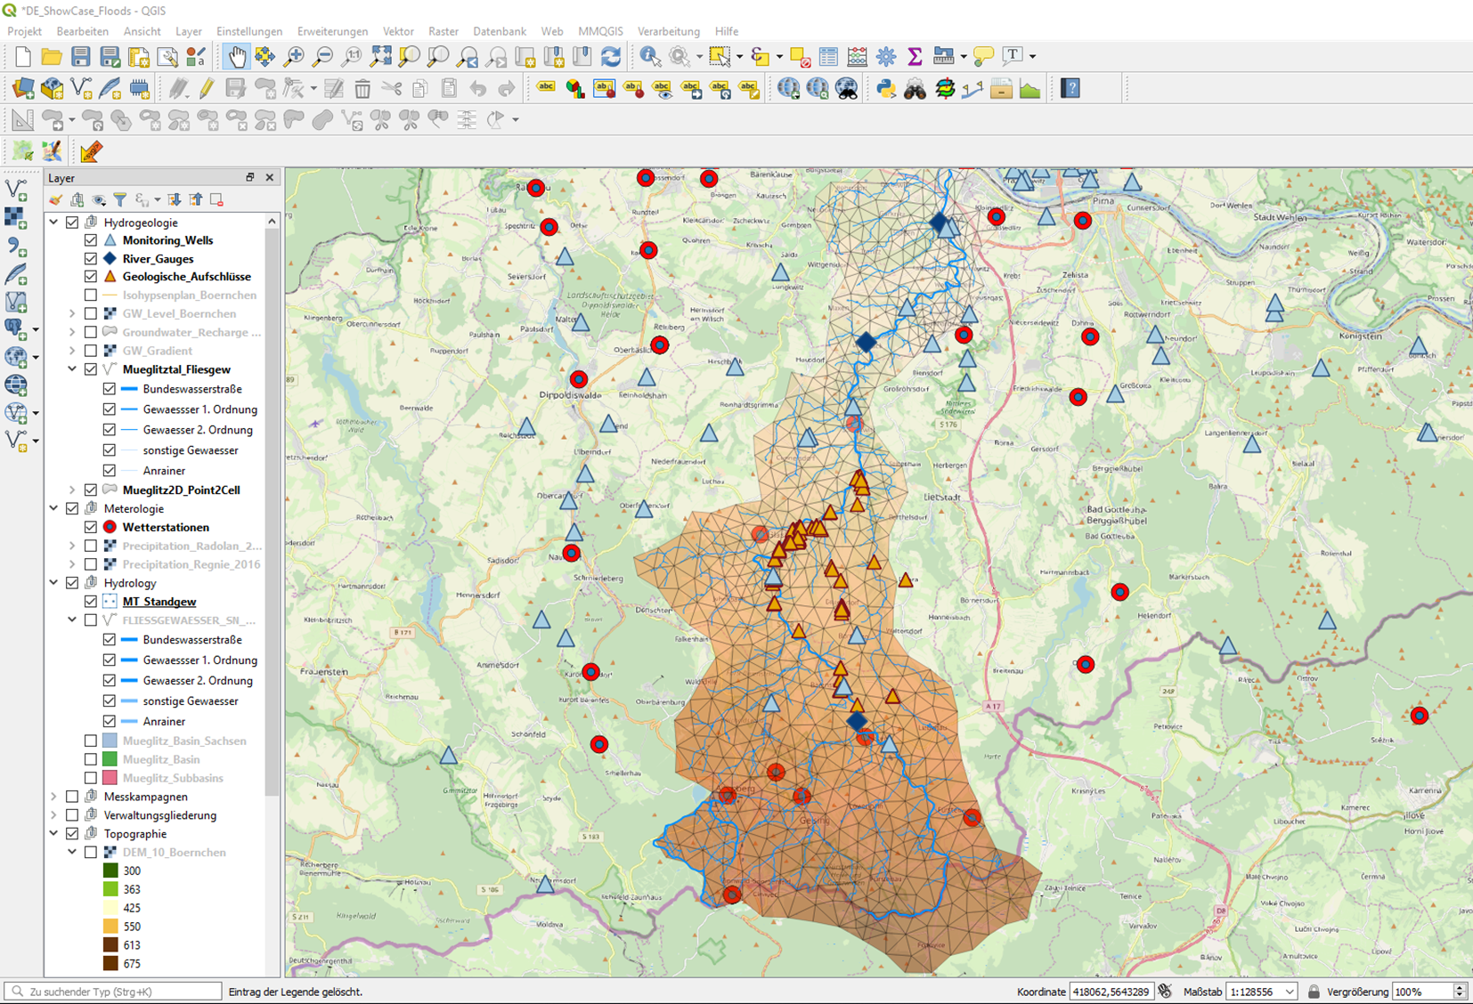The height and width of the screenshot is (1004, 1473).
Task: Click the dark green 300 elevation swatch
Action: click(110, 870)
